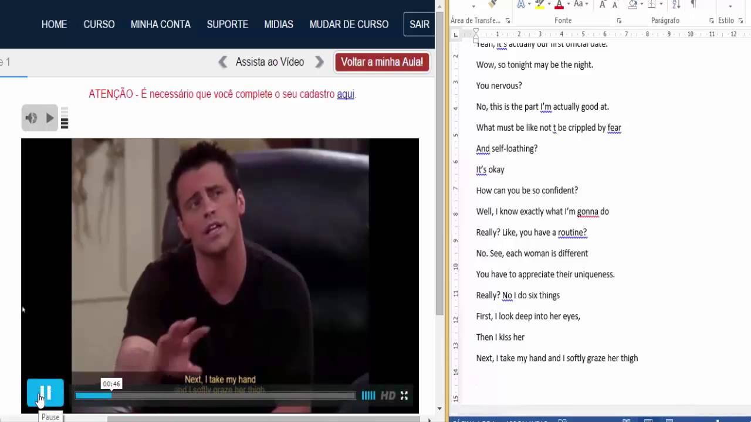The height and width of the screenshot is (422, 751).
Task: Open the MIDIAS menu item
Action: 279,25
